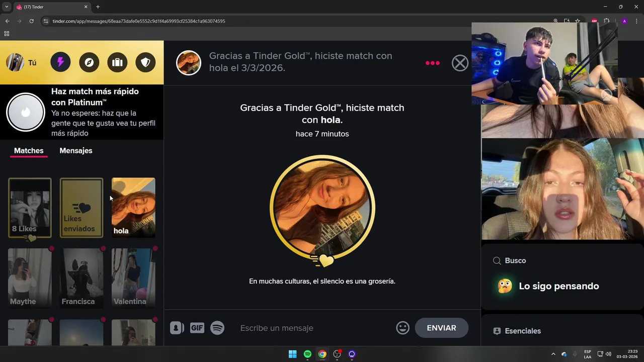Open the Likes enviados card
This screenshot has height=362, width=644.
pyautogui.click(x=82, y=208)
